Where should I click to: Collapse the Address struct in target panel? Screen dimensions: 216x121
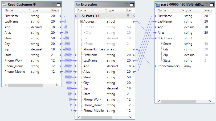point(159,38)
